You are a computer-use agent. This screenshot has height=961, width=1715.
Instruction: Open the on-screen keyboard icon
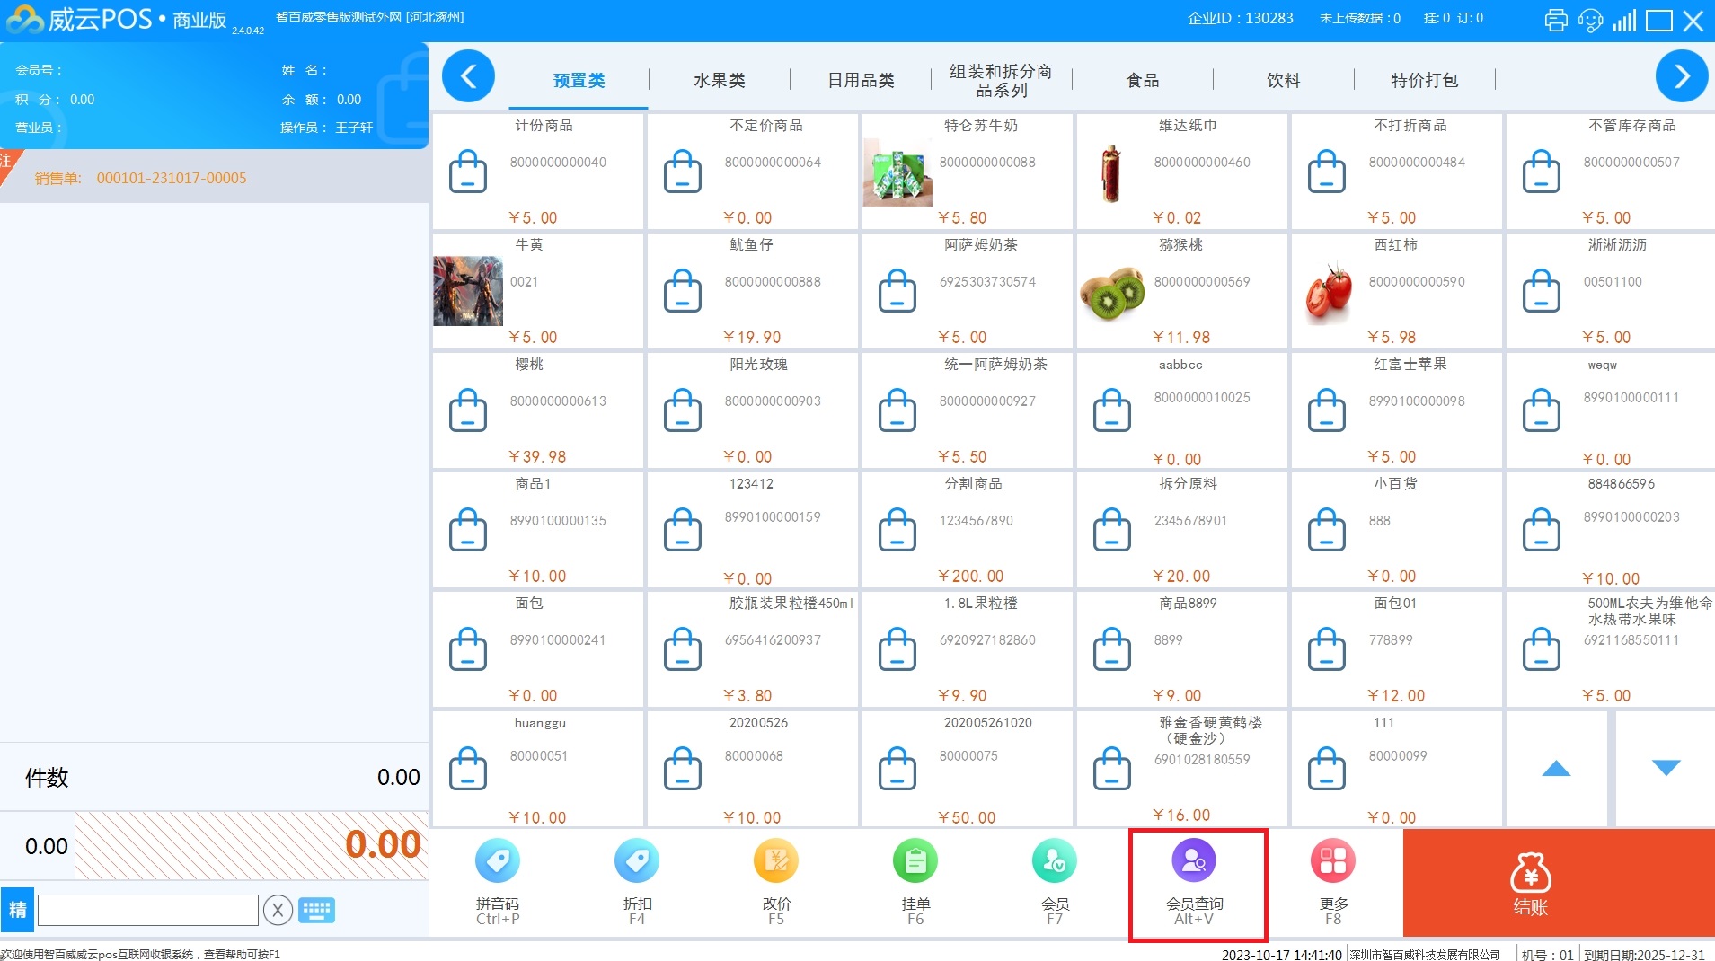pyautogui.click(x=316, y=910)
